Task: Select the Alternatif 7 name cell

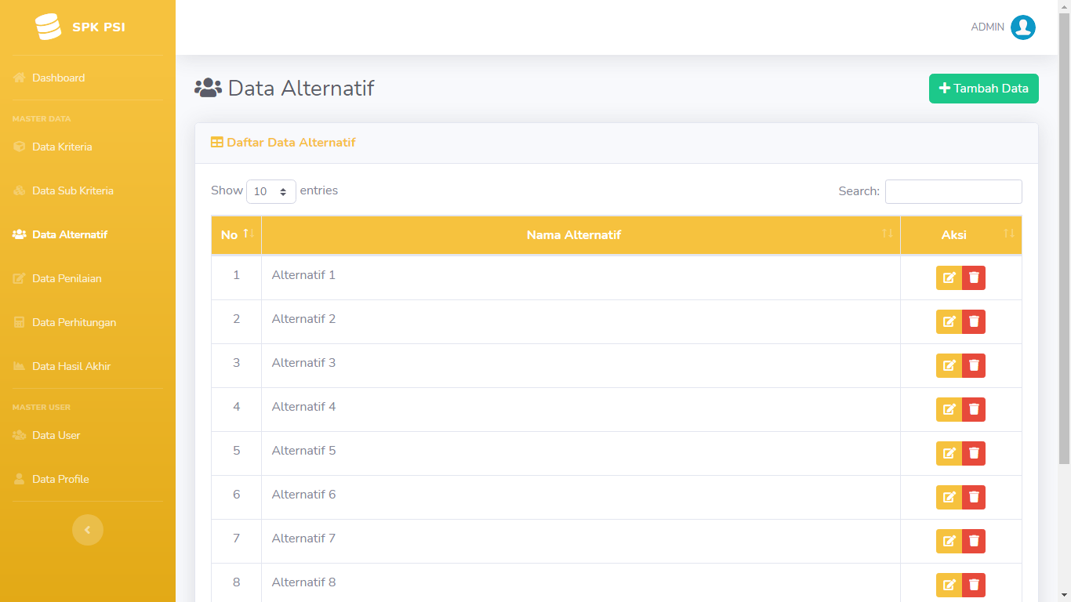Action: 581,541
